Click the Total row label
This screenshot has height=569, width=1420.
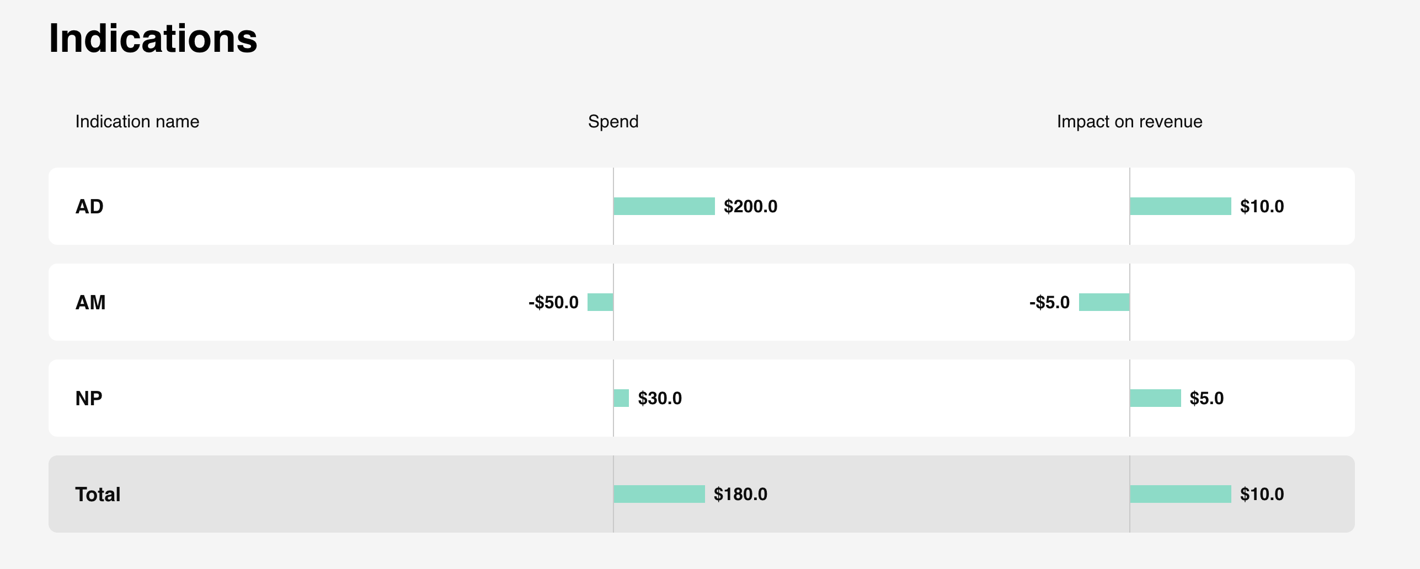[98, 494]
